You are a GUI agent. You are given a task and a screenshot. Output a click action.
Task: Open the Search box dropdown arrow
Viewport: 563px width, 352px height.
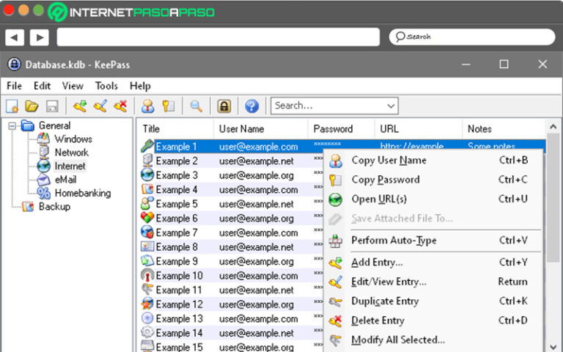390,106
